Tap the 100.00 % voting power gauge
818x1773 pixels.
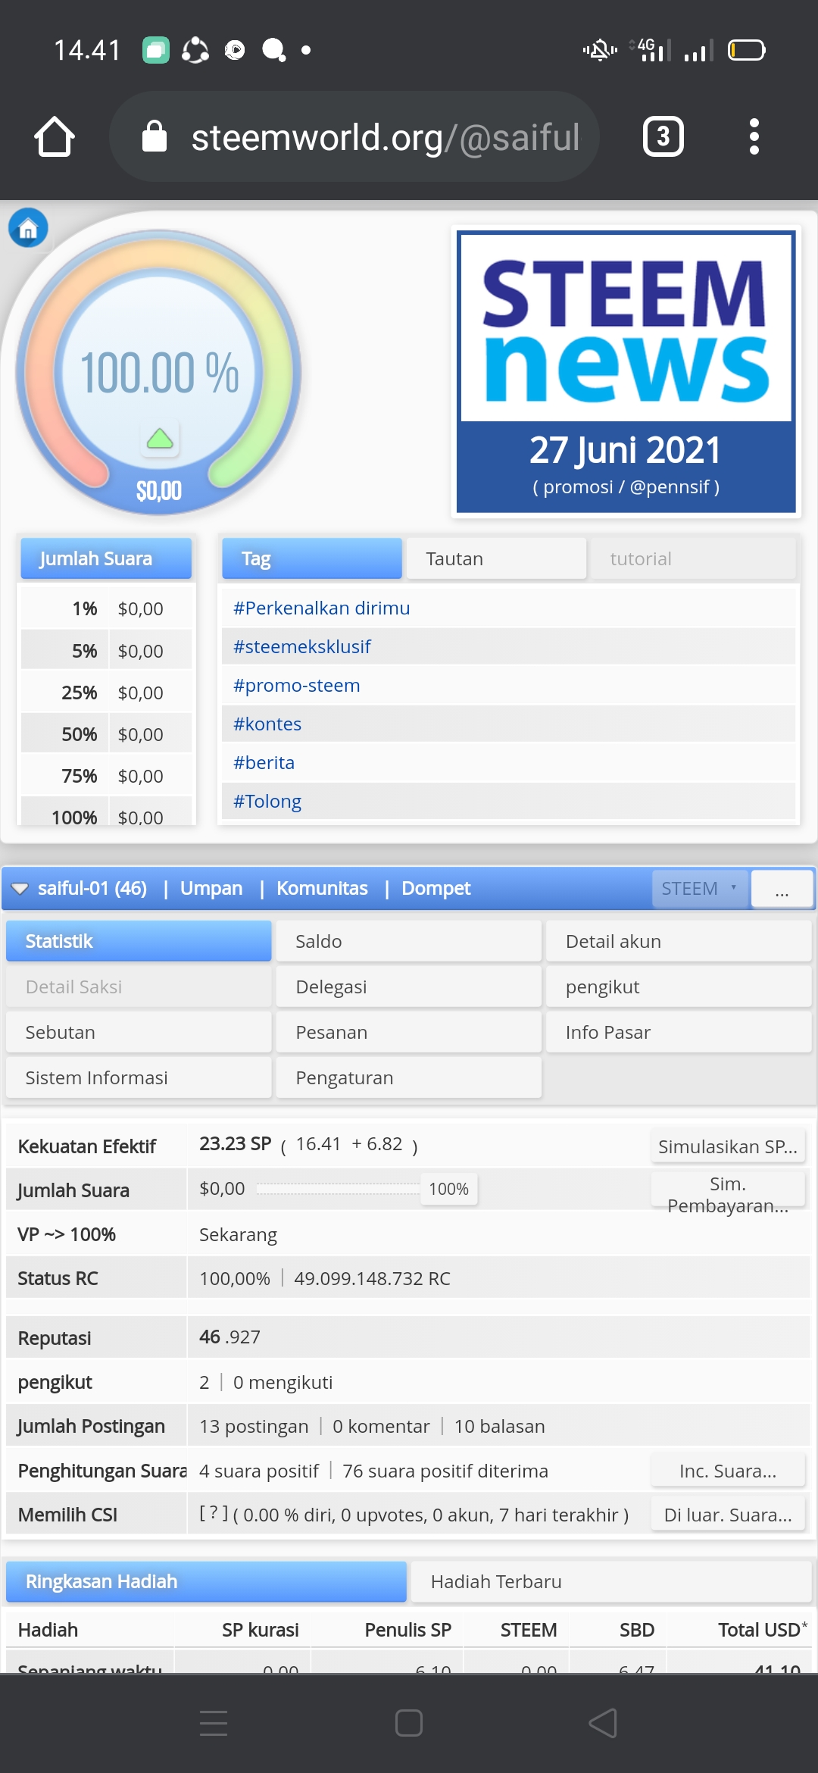[x=159, y=372]
